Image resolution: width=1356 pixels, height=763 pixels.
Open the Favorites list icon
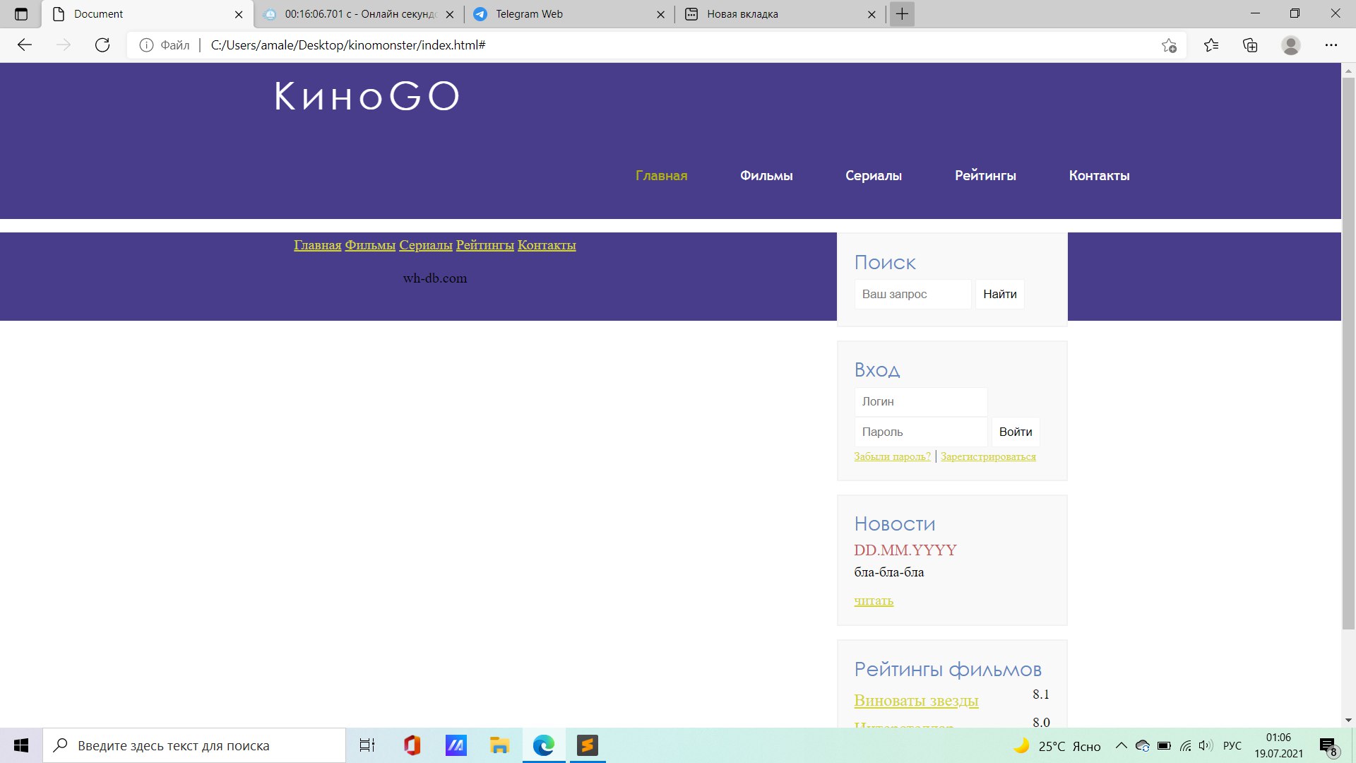1211,45
